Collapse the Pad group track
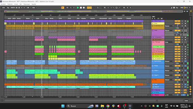 (x=153, y=80)
